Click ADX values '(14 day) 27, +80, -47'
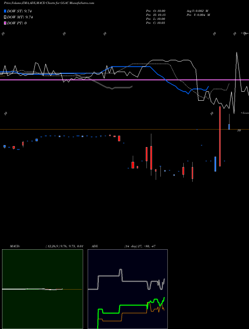 pyautogui.click(x=140, y=246)
